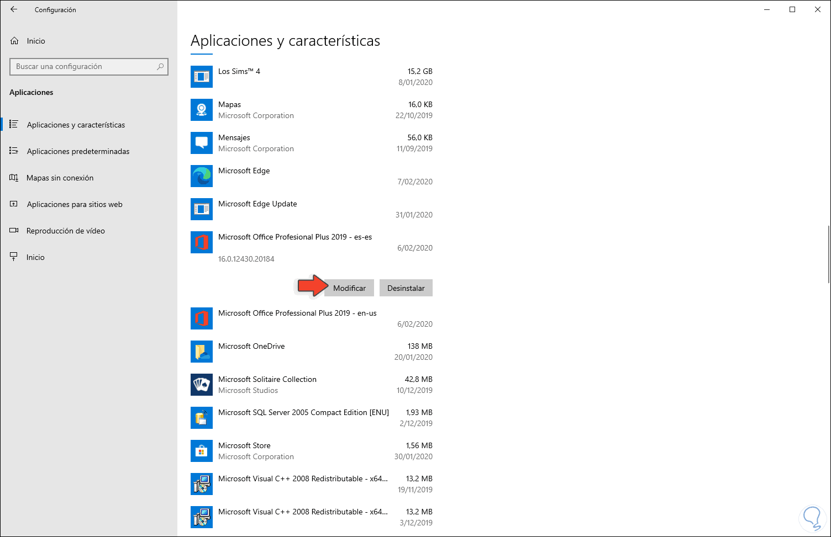Click the date 31/01/2020 for Edge Update
This screenshot has width=831, height=537.
point(414,215)
